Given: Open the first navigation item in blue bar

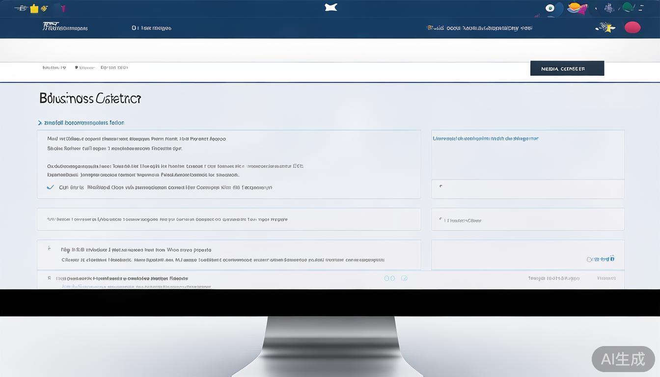Looking at the screenshot, I should click(x=65, y=28).
